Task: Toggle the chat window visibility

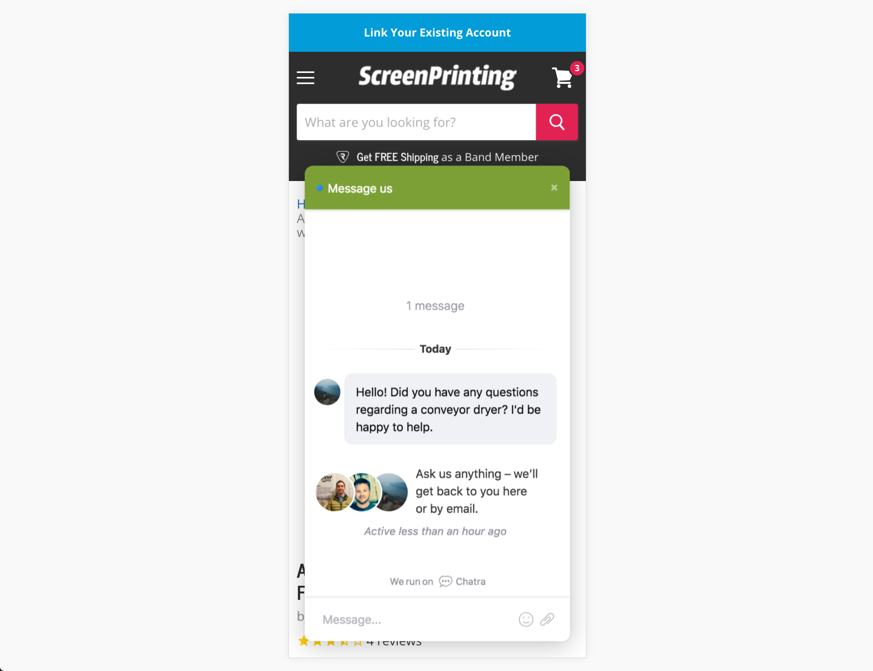Action: pyautogui.click(x=554, y=187)
